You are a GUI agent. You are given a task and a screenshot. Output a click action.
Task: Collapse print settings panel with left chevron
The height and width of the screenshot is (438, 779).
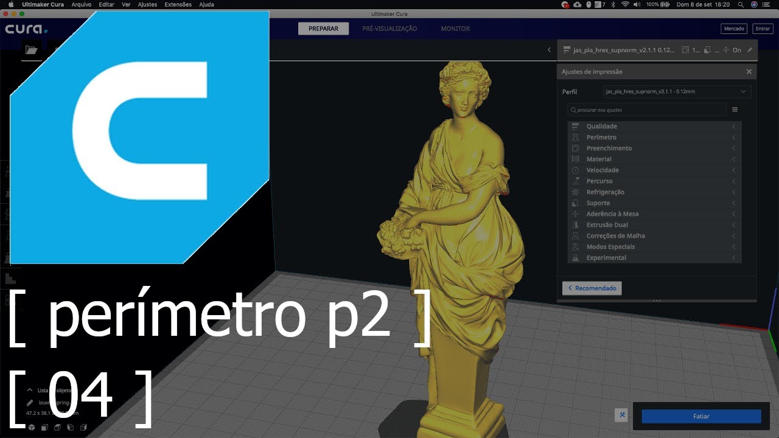(549, 50)
